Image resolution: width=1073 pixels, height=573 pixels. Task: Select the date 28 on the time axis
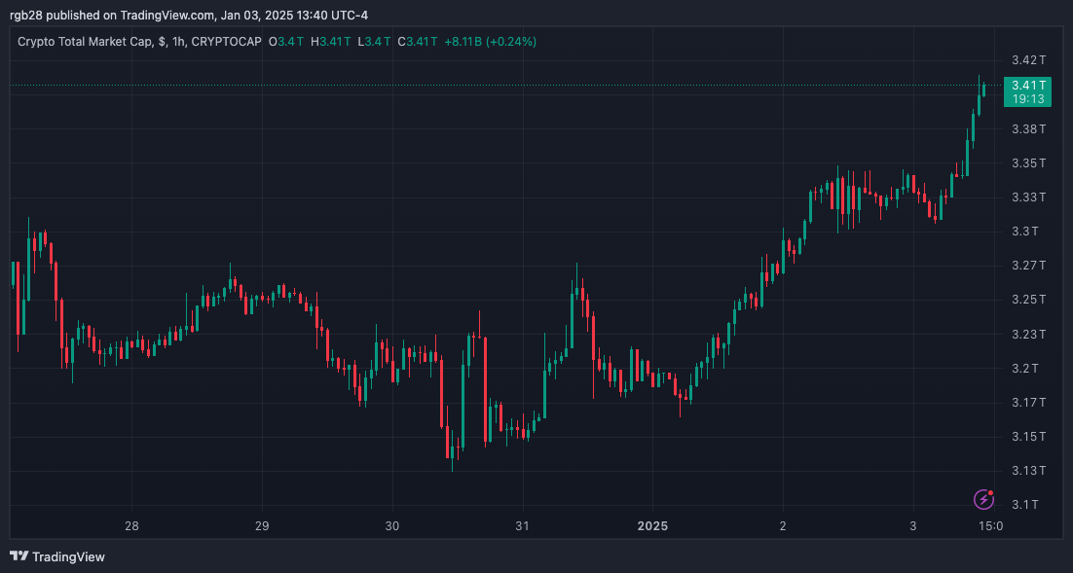tap(131, 526)
